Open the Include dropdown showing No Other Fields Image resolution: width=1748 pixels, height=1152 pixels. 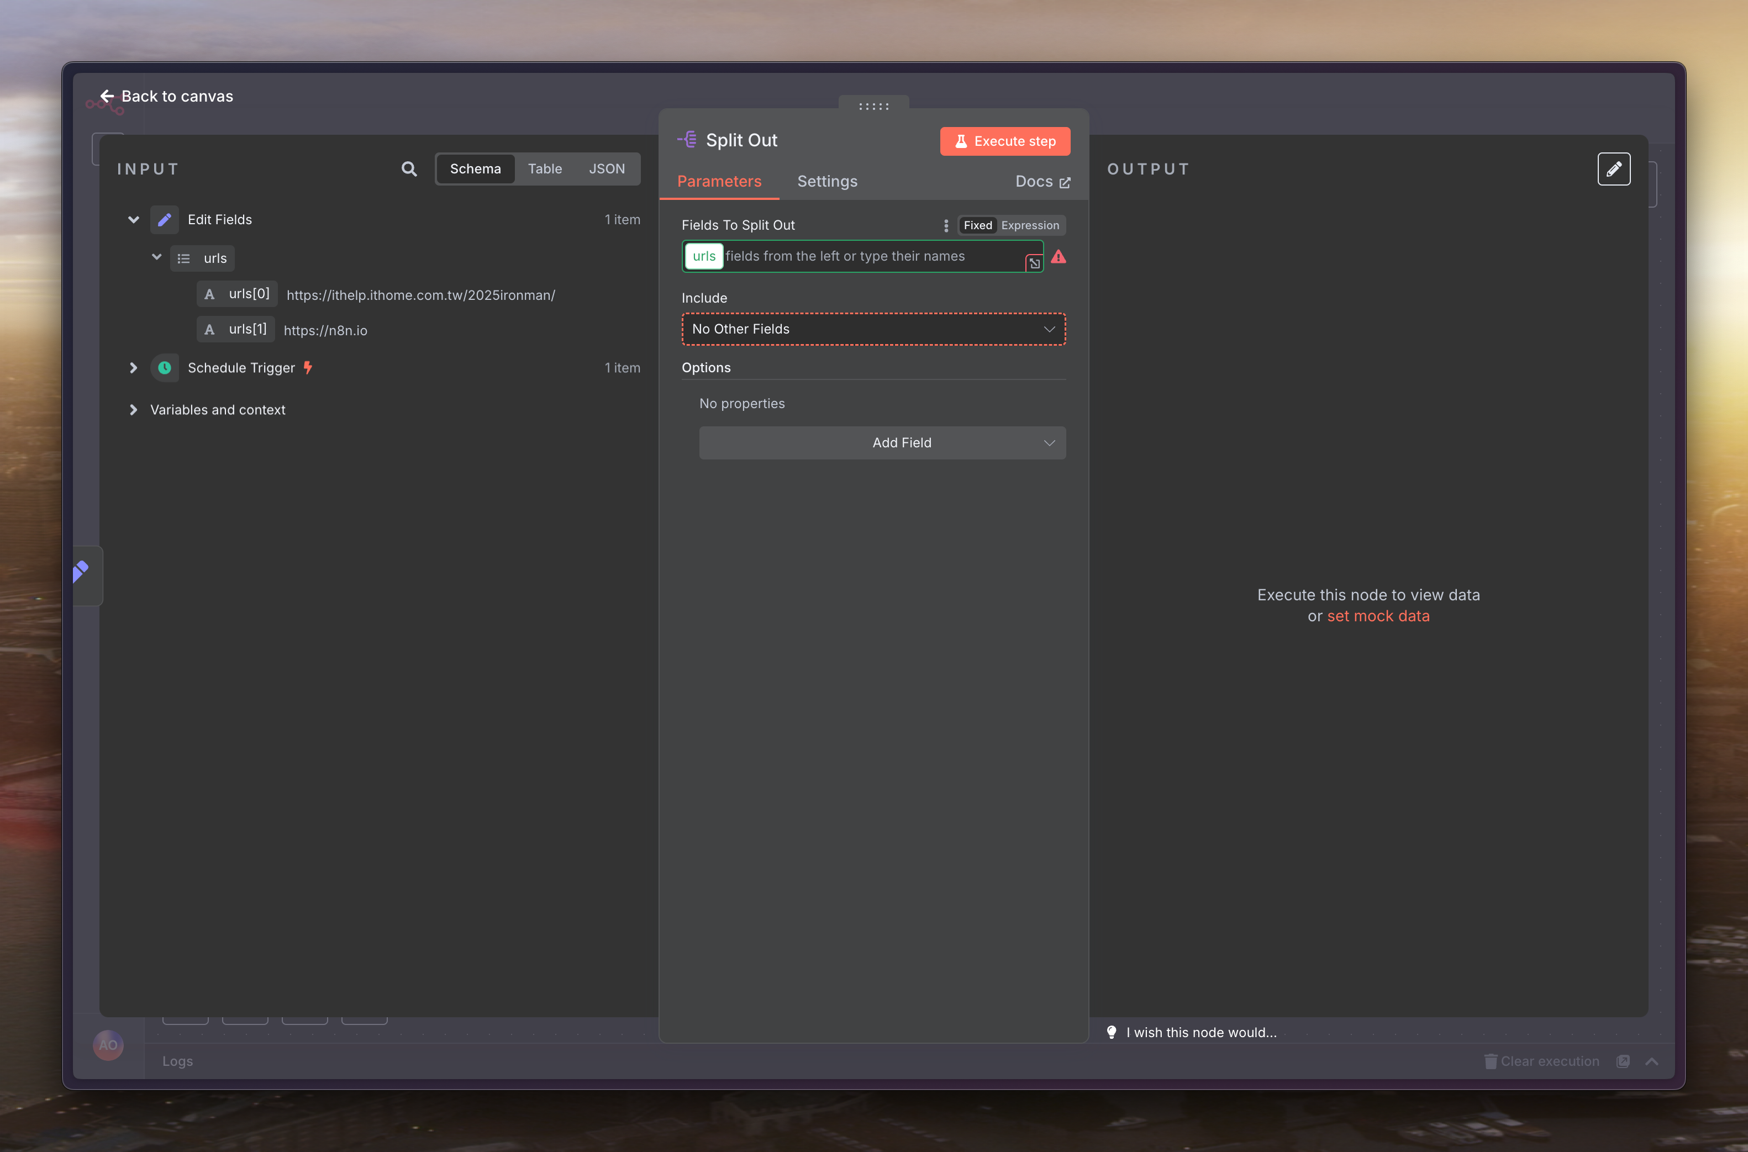[x=873, y=329]
